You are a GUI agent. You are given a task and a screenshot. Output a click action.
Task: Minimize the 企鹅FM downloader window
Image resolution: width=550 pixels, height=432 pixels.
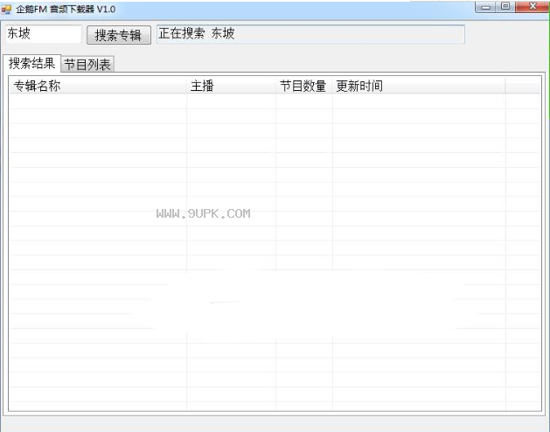pos(485,7)
